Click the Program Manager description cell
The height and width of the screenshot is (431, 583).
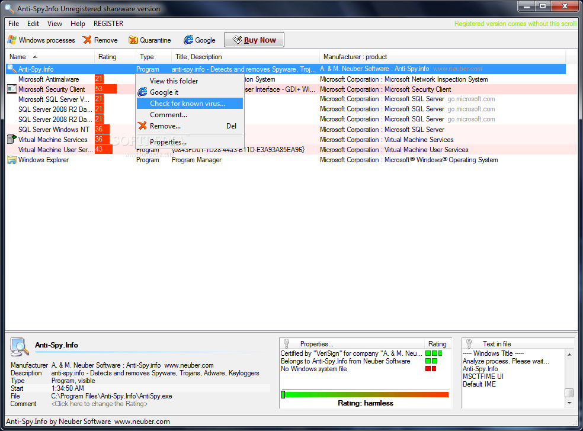click(x=196, y=160)
